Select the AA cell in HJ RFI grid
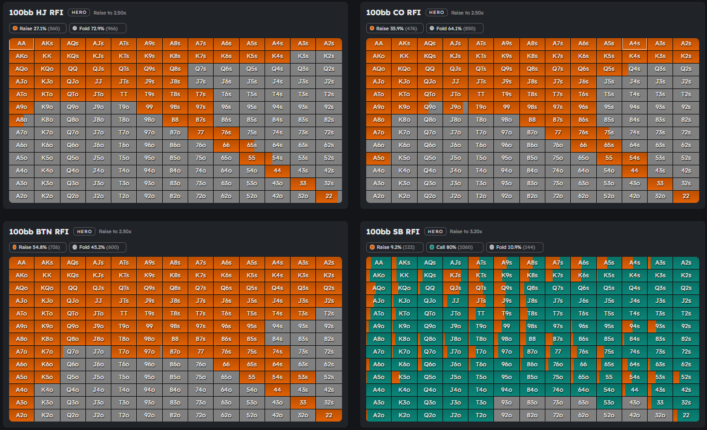Image resolution: width=707 pixels, height=430 pixels. click(21, 44)
